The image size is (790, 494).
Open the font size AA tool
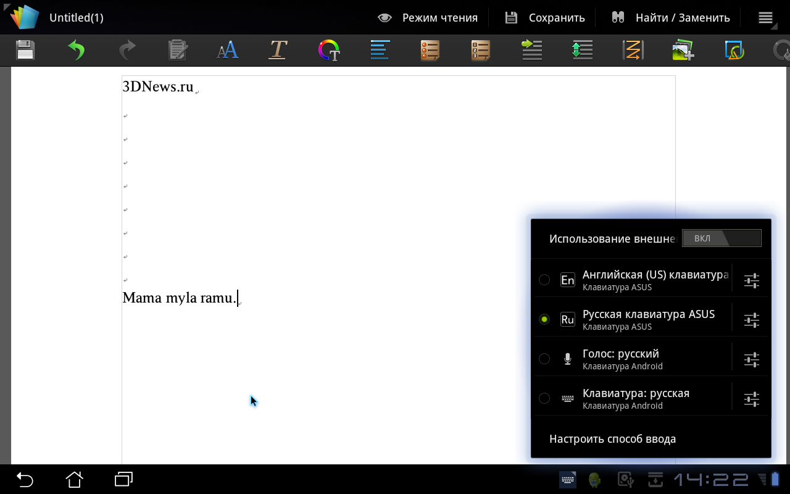click(227, 50)
